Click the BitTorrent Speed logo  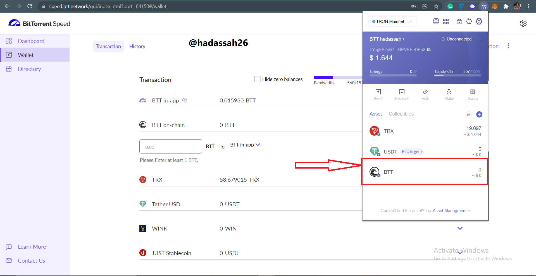coord(39,23)
